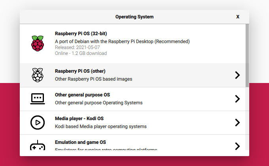Expand the Other general purpose OS chevron
The image size is (269, 166).
[x=237, y=99]
